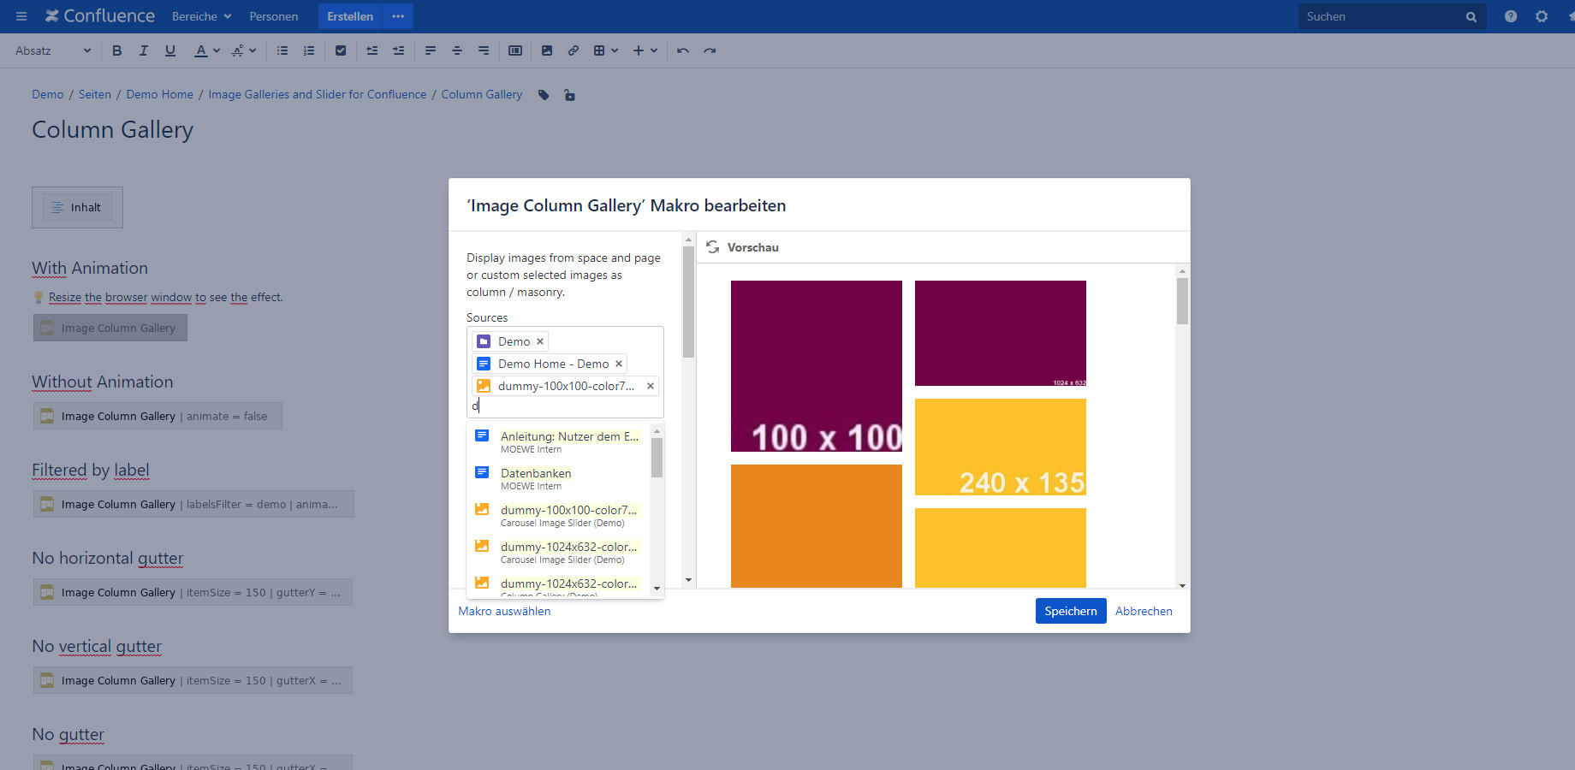Select Datenbanken from suggestion list
Screen dimensions: 1575x770
[536, 473]
